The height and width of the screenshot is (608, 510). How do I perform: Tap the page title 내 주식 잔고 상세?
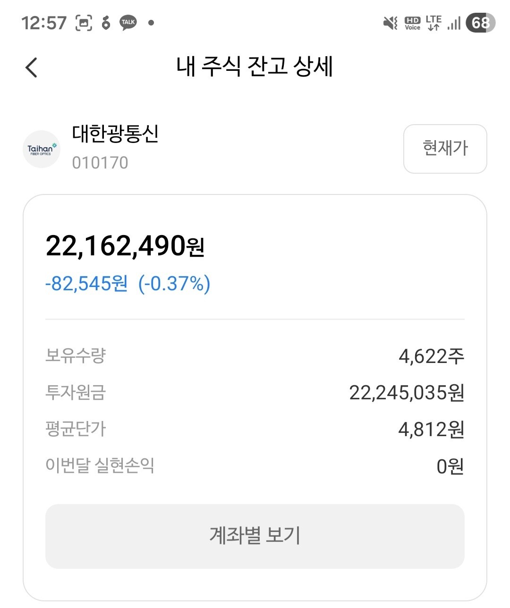click(255, 66)
